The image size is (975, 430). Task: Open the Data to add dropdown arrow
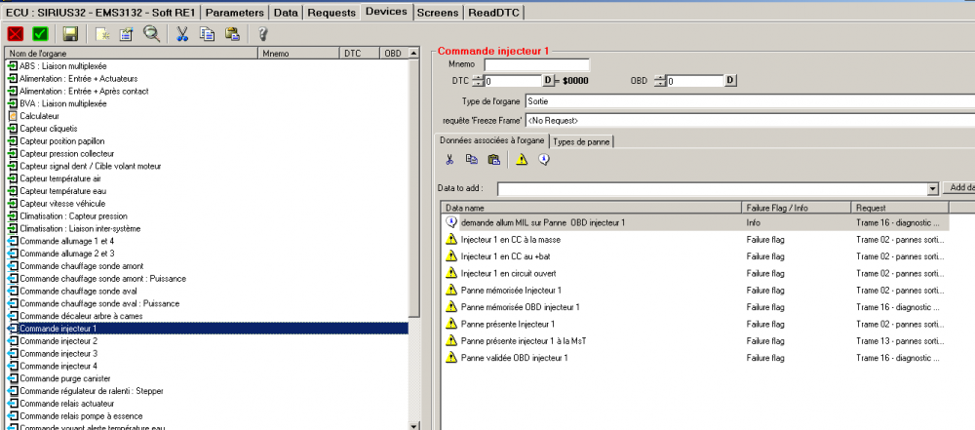tap(932, 188)
